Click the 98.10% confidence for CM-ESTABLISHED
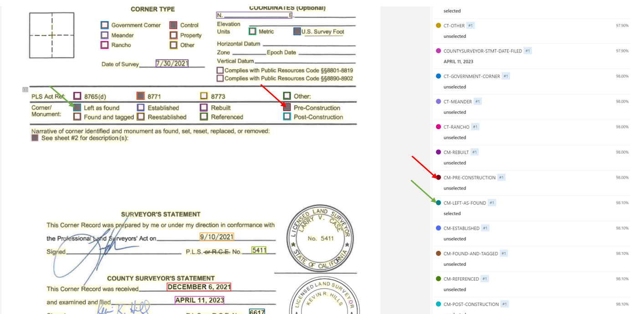Screen dimensions: 634x314 click(622, 228)
